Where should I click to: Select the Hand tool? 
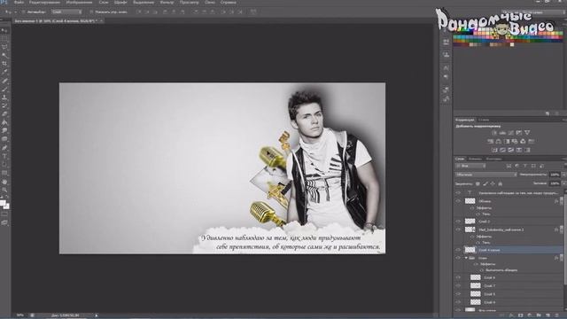pyautogui.click(x=4, y=182)
